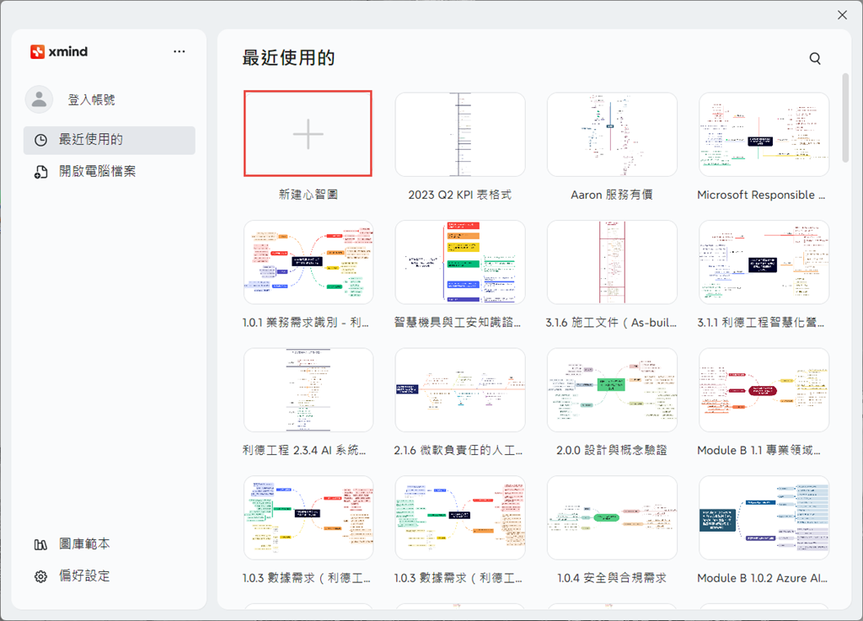Image resolution: width=863 pixels, height=621 pixels.
Task: Open the 3.1.6 施工文件 thumbnail
Action: pos(612,262)
